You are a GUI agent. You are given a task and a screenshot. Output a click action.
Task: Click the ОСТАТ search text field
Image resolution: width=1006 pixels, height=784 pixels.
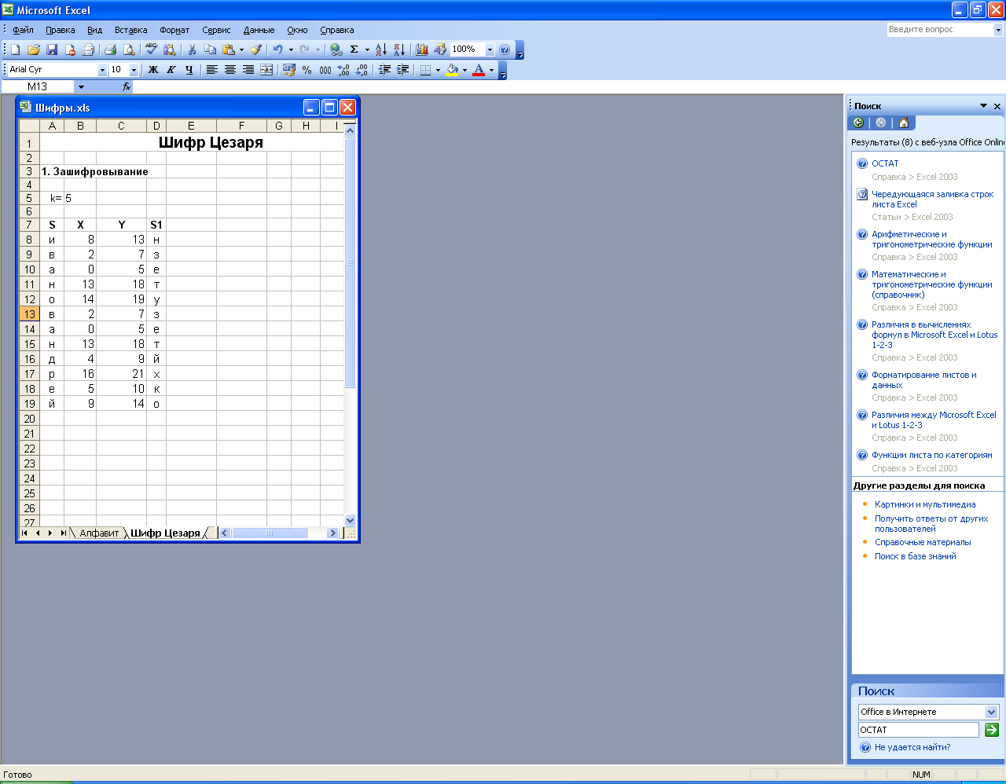[x=919, y=730]
